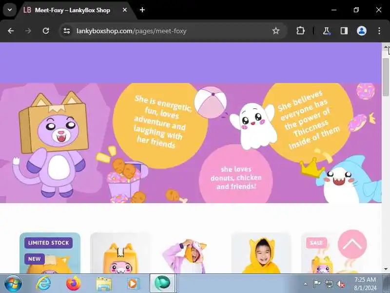Click the muted volume tray icon
390x293 pixels.
341,284
